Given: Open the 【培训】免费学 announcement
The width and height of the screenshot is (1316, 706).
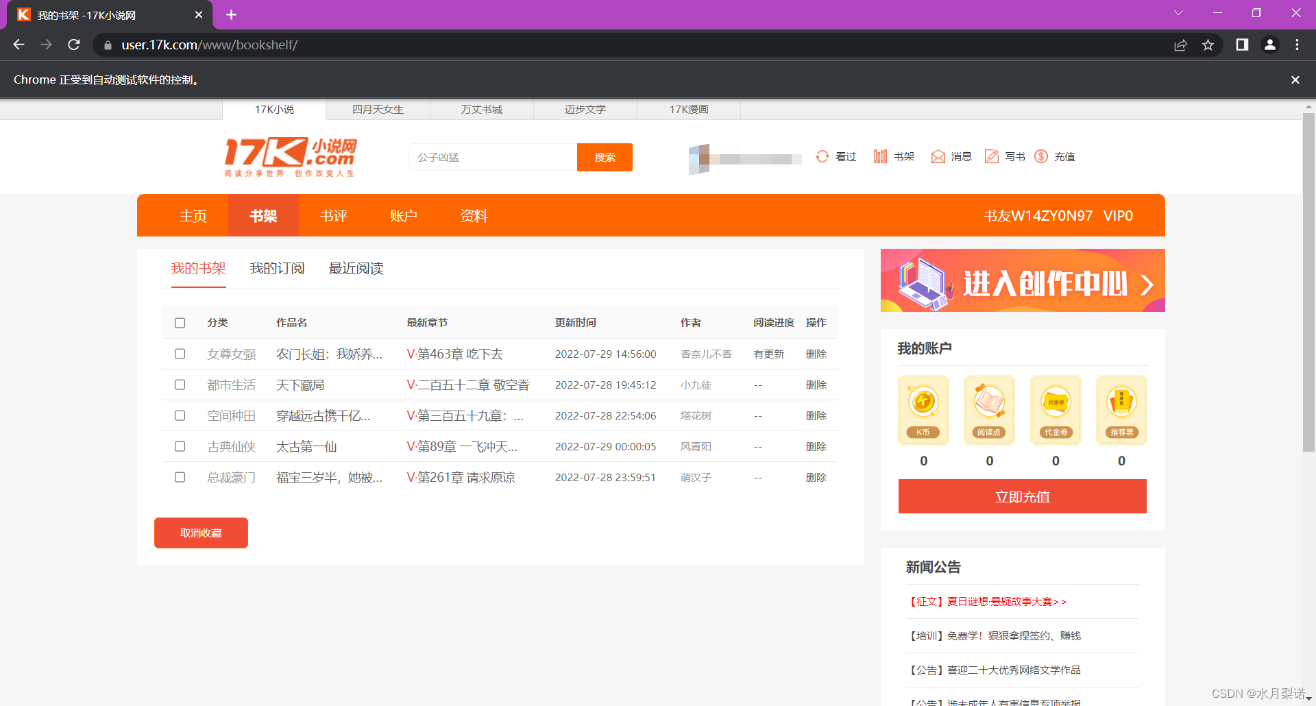Looking at the screenshot, I should (x=994, y=635).
